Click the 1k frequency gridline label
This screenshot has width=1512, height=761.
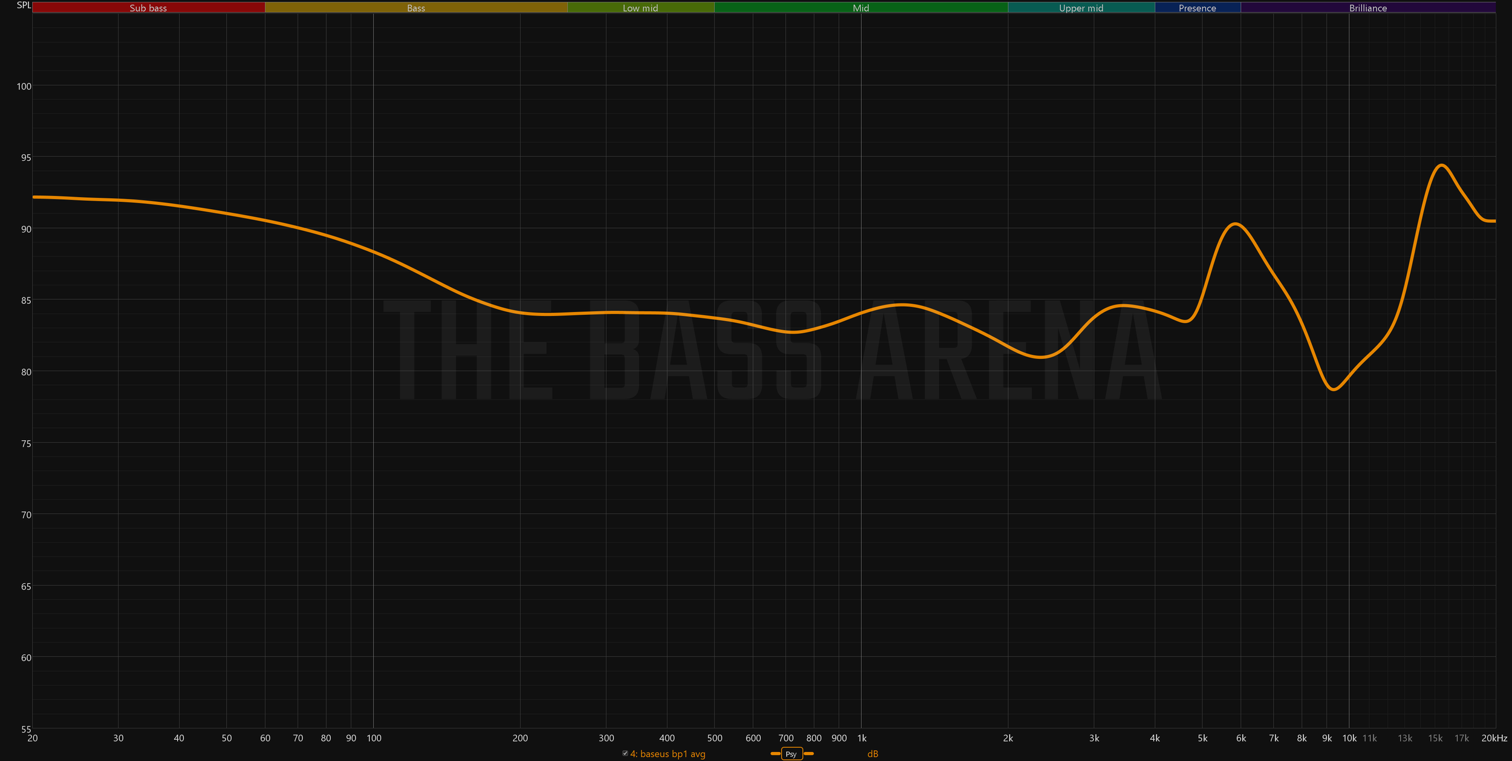pyautogui.click(x=863, y=738)
